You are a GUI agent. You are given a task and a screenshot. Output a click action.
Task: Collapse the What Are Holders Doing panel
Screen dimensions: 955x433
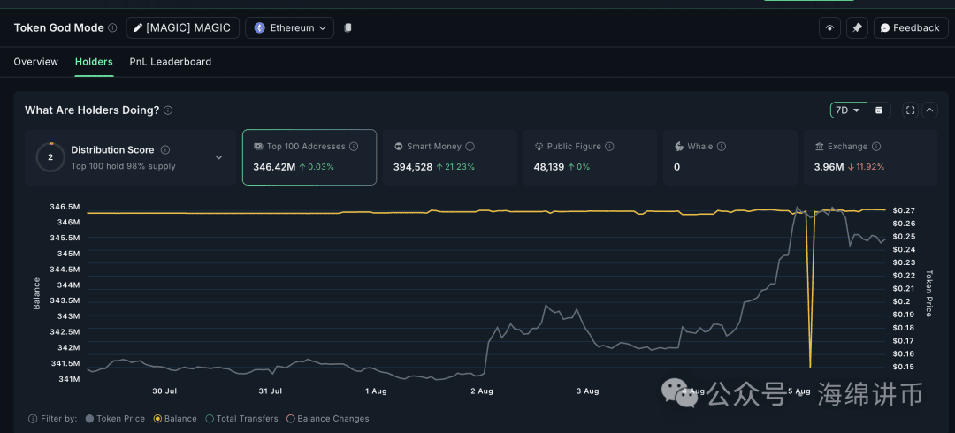[929, 110]
